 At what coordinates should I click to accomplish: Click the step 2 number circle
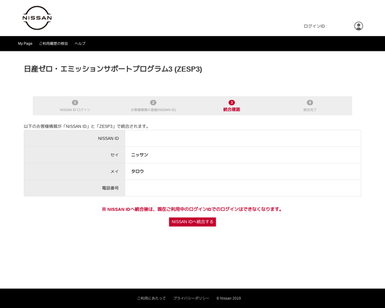(x=153, y=102)
